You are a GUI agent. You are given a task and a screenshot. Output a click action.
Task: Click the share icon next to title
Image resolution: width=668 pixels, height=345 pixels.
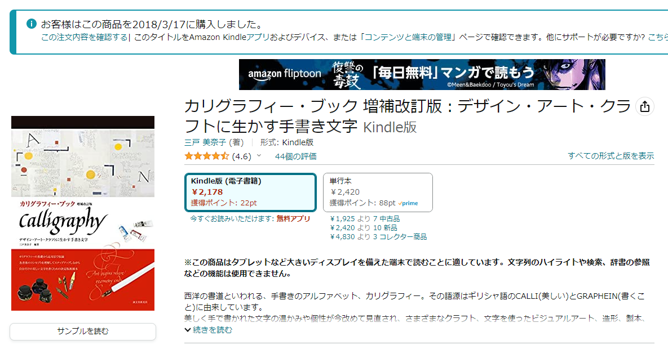[644, 106]
